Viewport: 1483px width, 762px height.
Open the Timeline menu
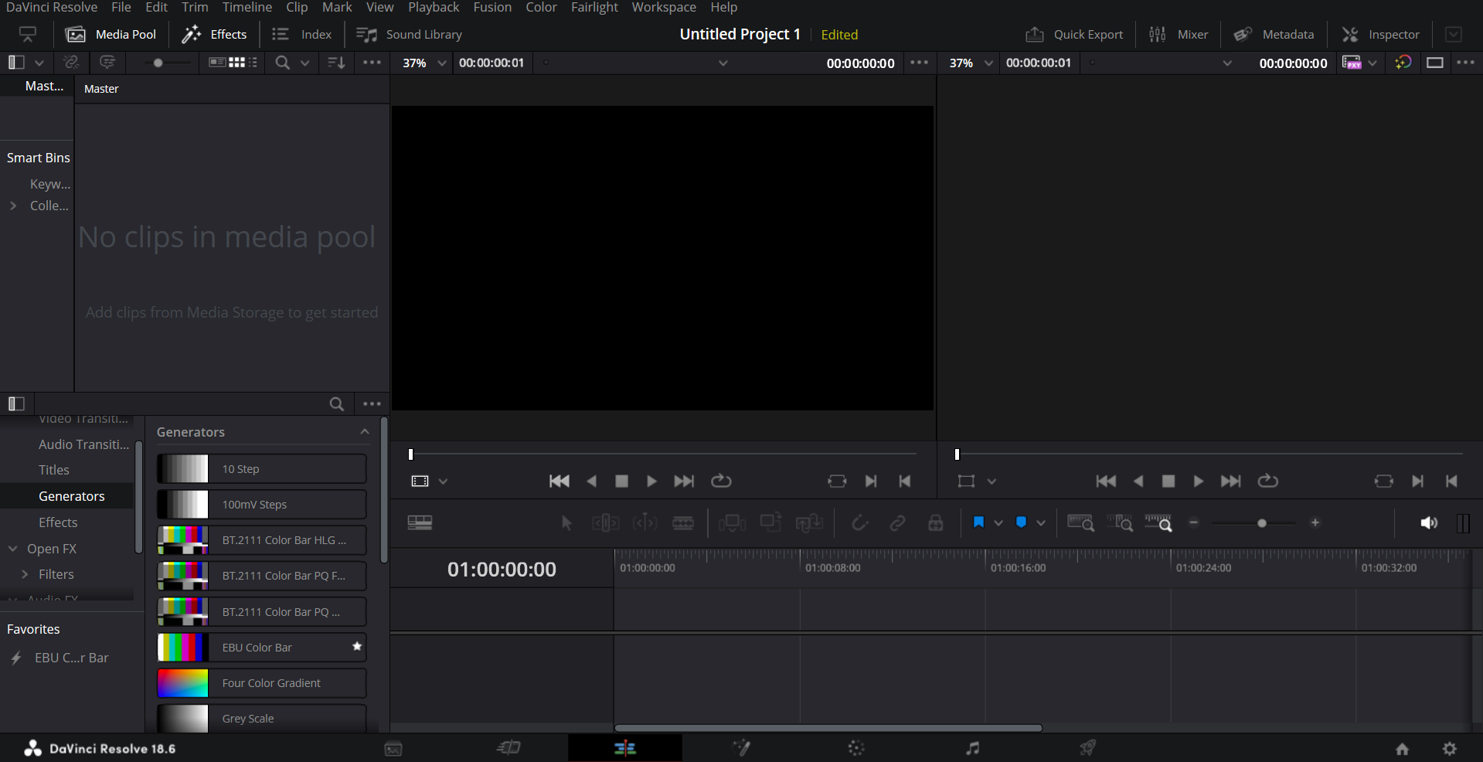(247, 7)
